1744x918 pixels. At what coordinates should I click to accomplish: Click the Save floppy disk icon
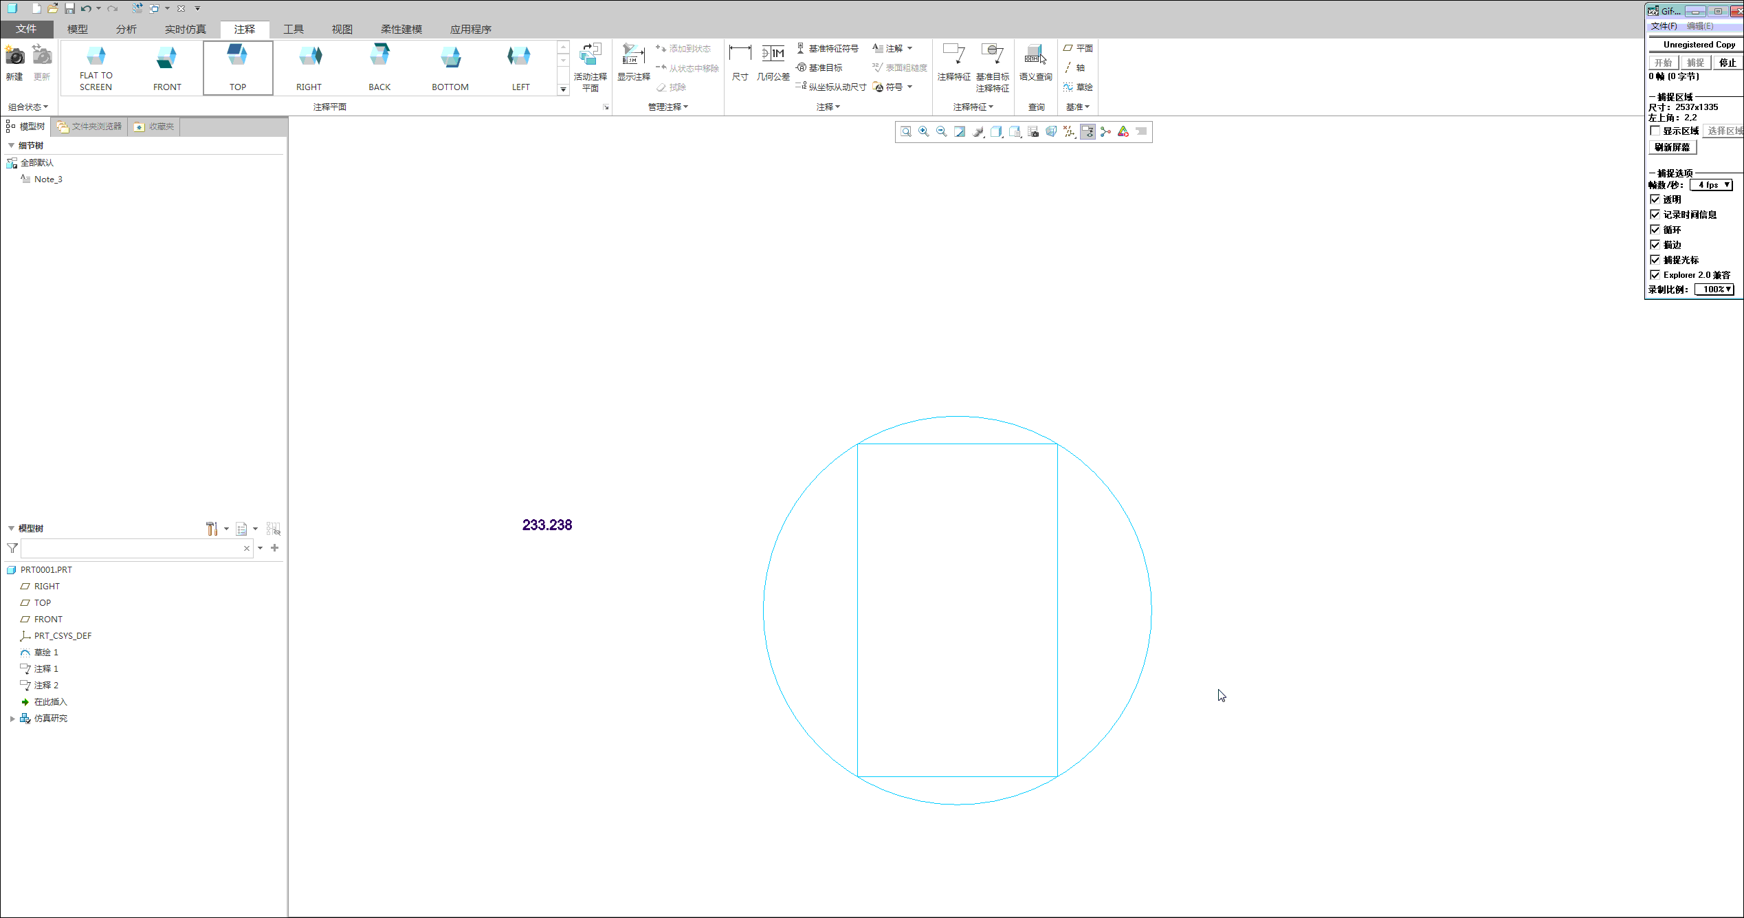[x=69, y=8]
